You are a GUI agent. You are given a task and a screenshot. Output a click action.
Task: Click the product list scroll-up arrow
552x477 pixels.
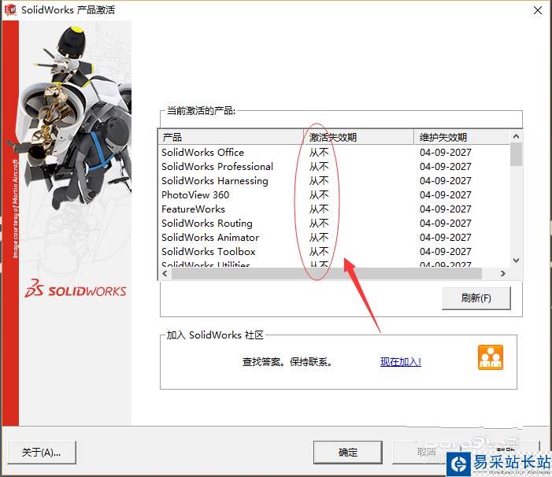point(516,136)
